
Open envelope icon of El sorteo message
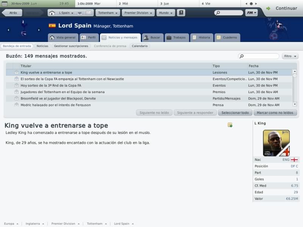[x=17, y=79]
